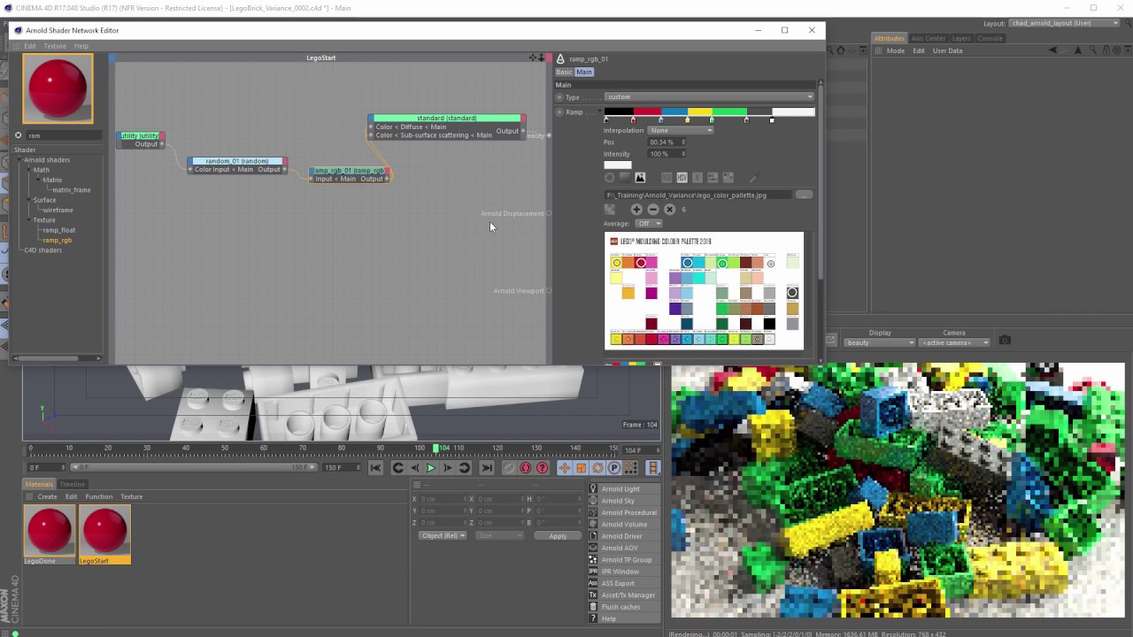Open the IPR Window icon

[593, 572]
